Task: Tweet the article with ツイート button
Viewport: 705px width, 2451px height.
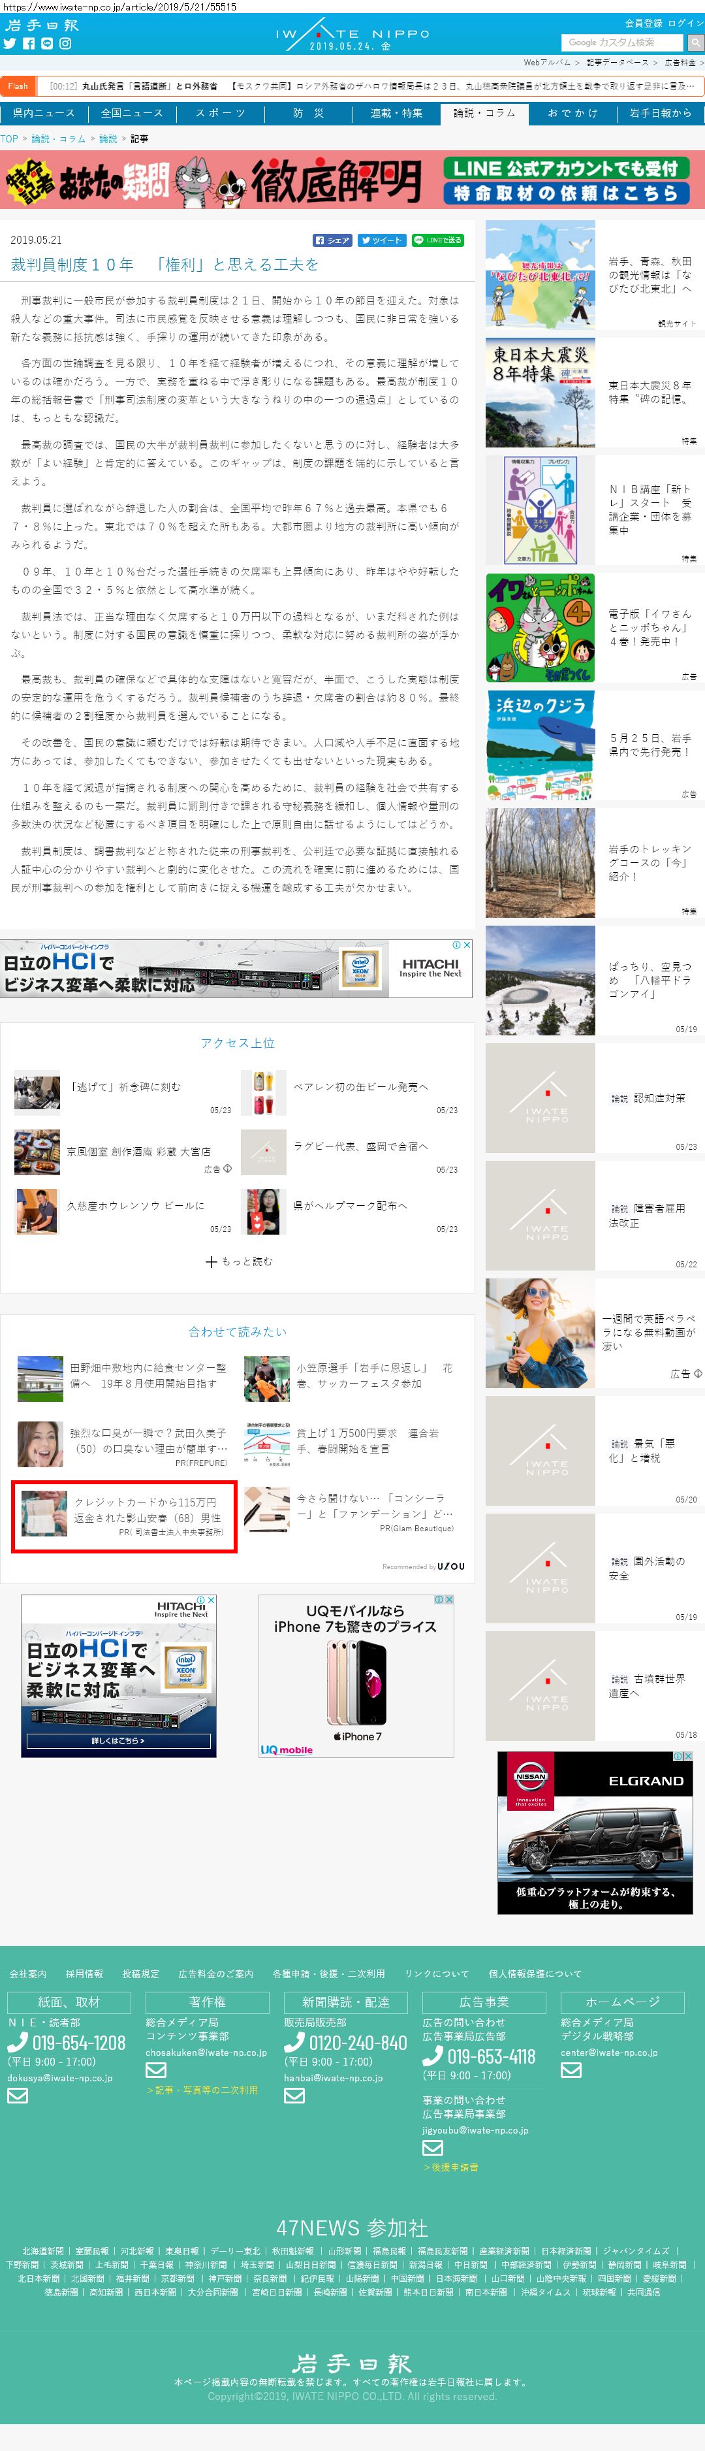Action: click(x=383, y=240)
